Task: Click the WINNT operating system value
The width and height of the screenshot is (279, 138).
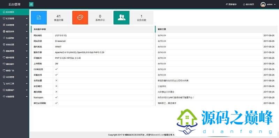Action: point(58,47)
